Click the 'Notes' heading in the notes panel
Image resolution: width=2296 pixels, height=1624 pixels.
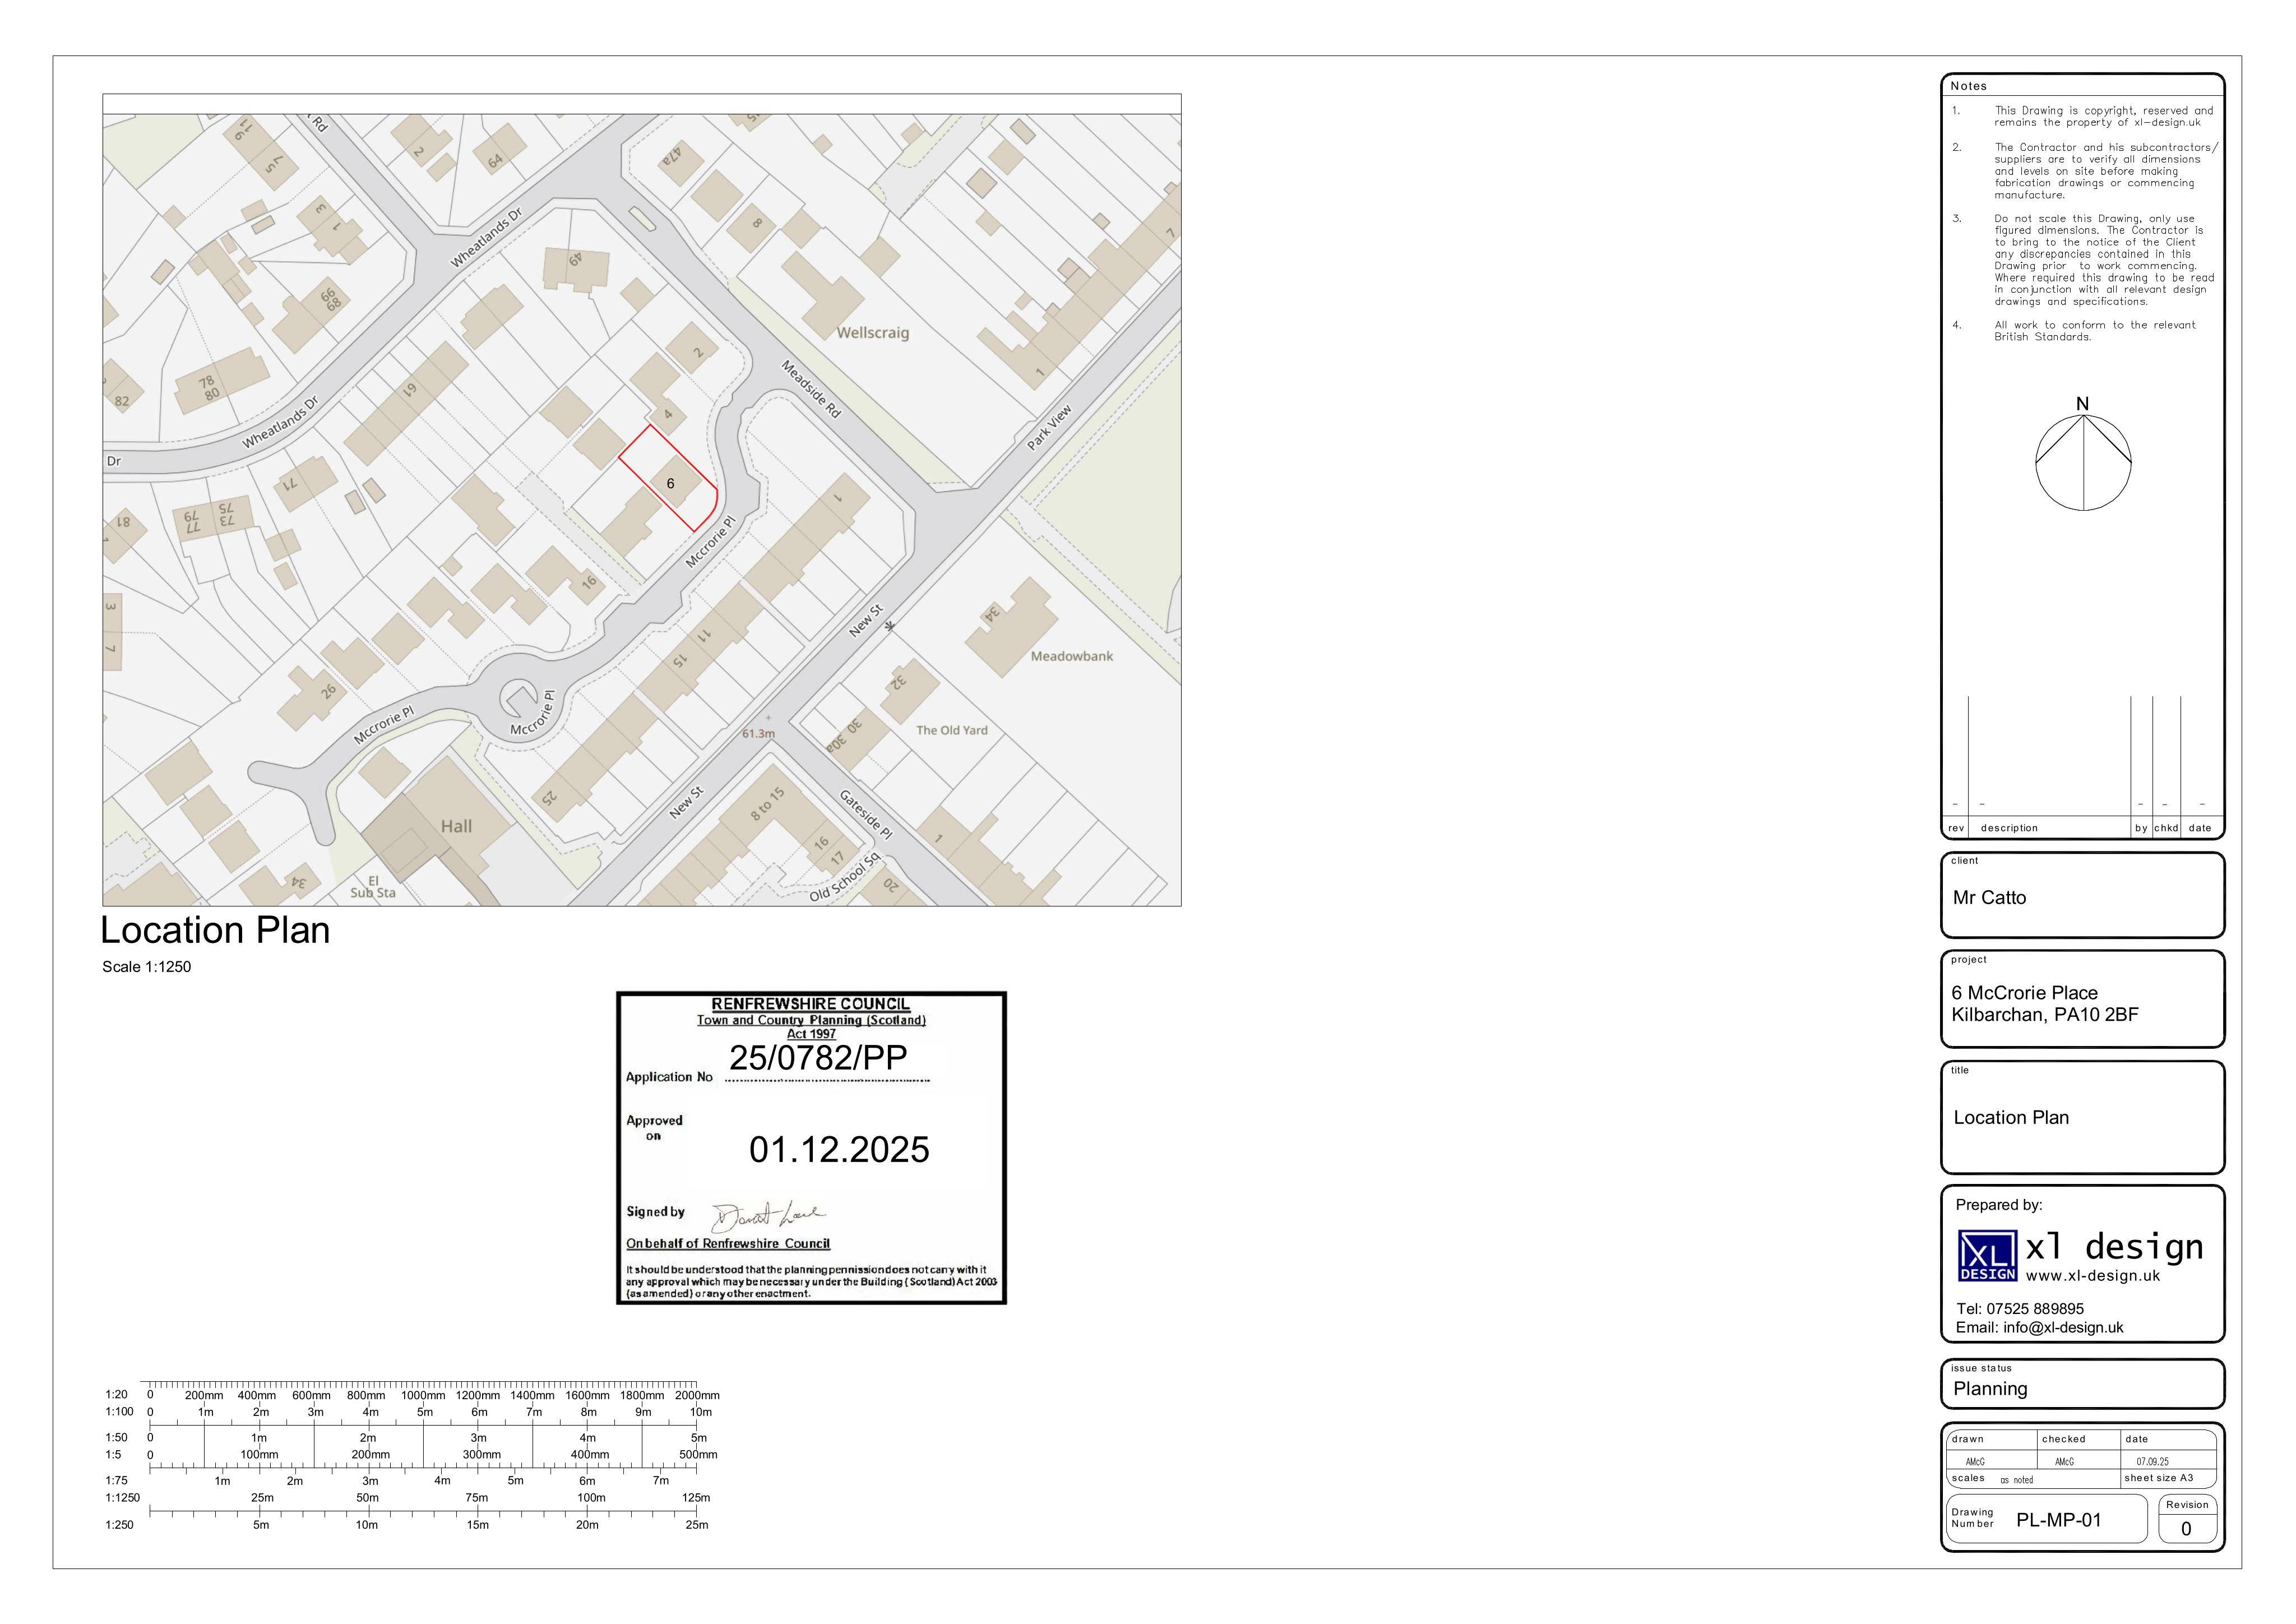point(1969,86)
